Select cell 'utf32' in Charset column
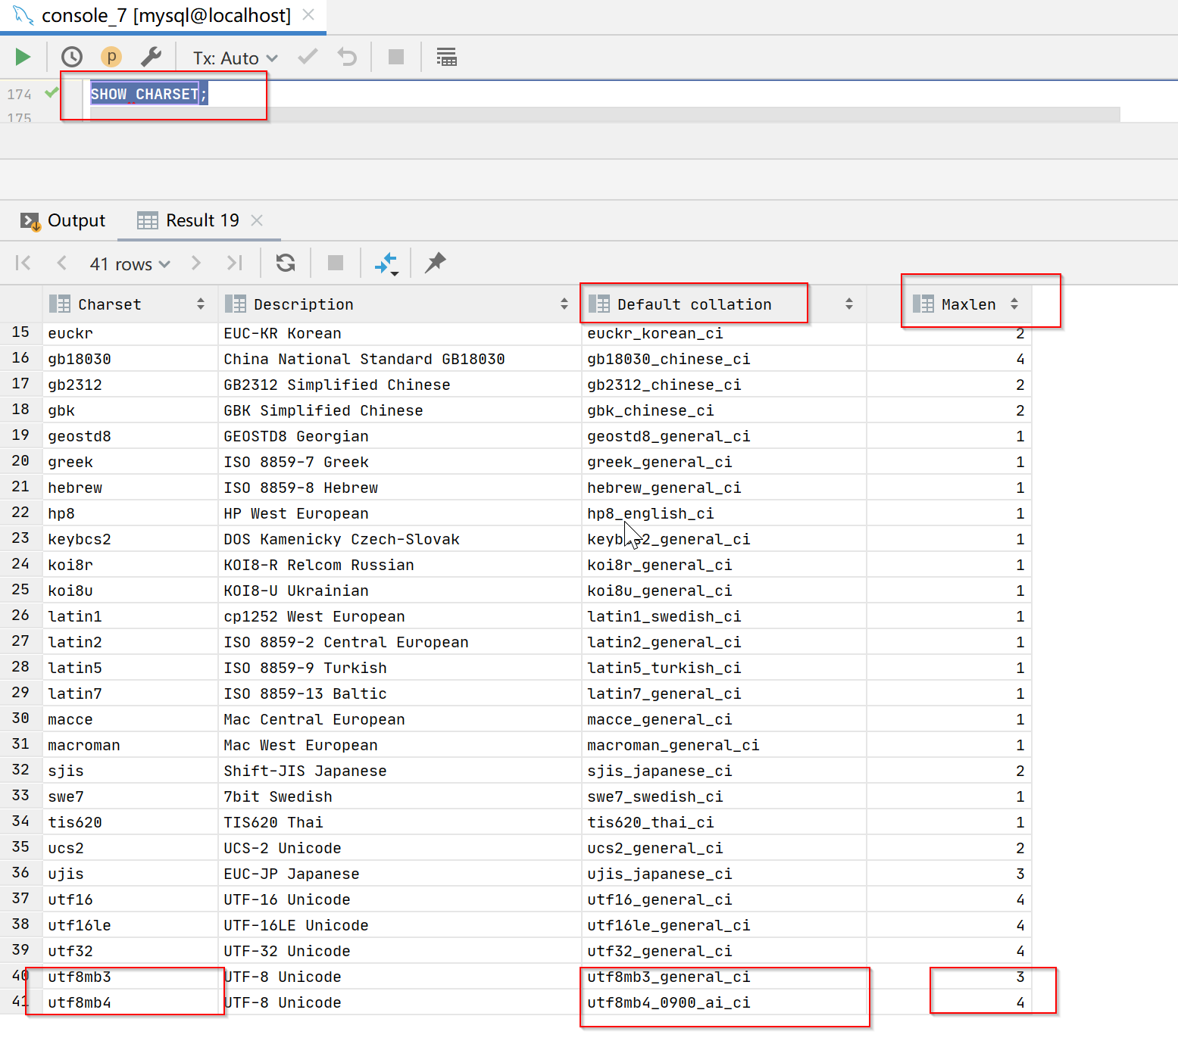The width and height of the screenshot is (1178, 1041). click(x=130, y=951)
